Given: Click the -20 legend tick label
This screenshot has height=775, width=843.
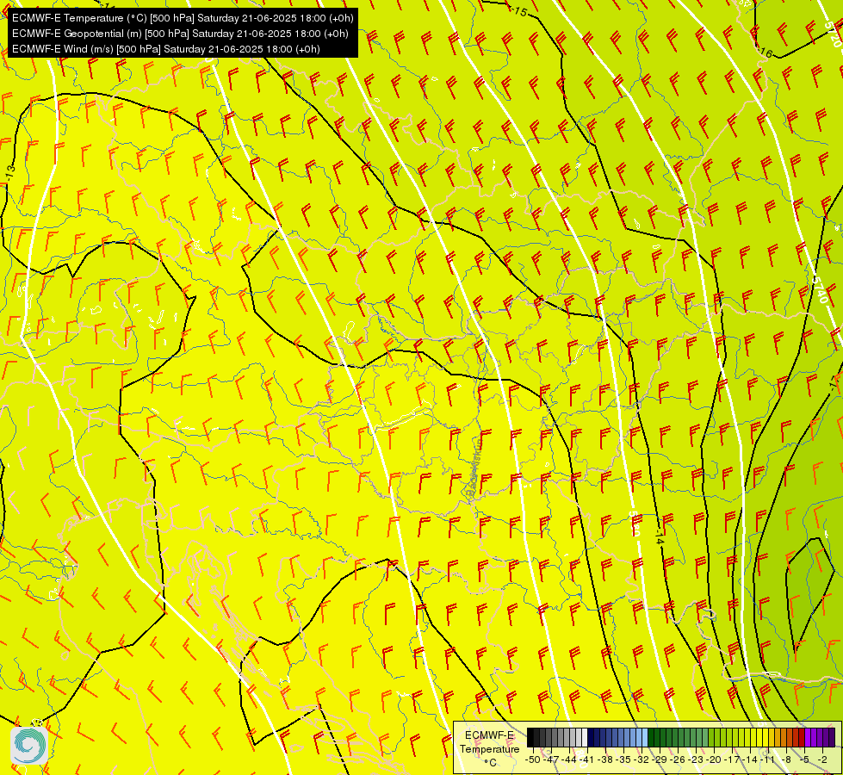Looking at the screenshot, I should click(714, 760).
